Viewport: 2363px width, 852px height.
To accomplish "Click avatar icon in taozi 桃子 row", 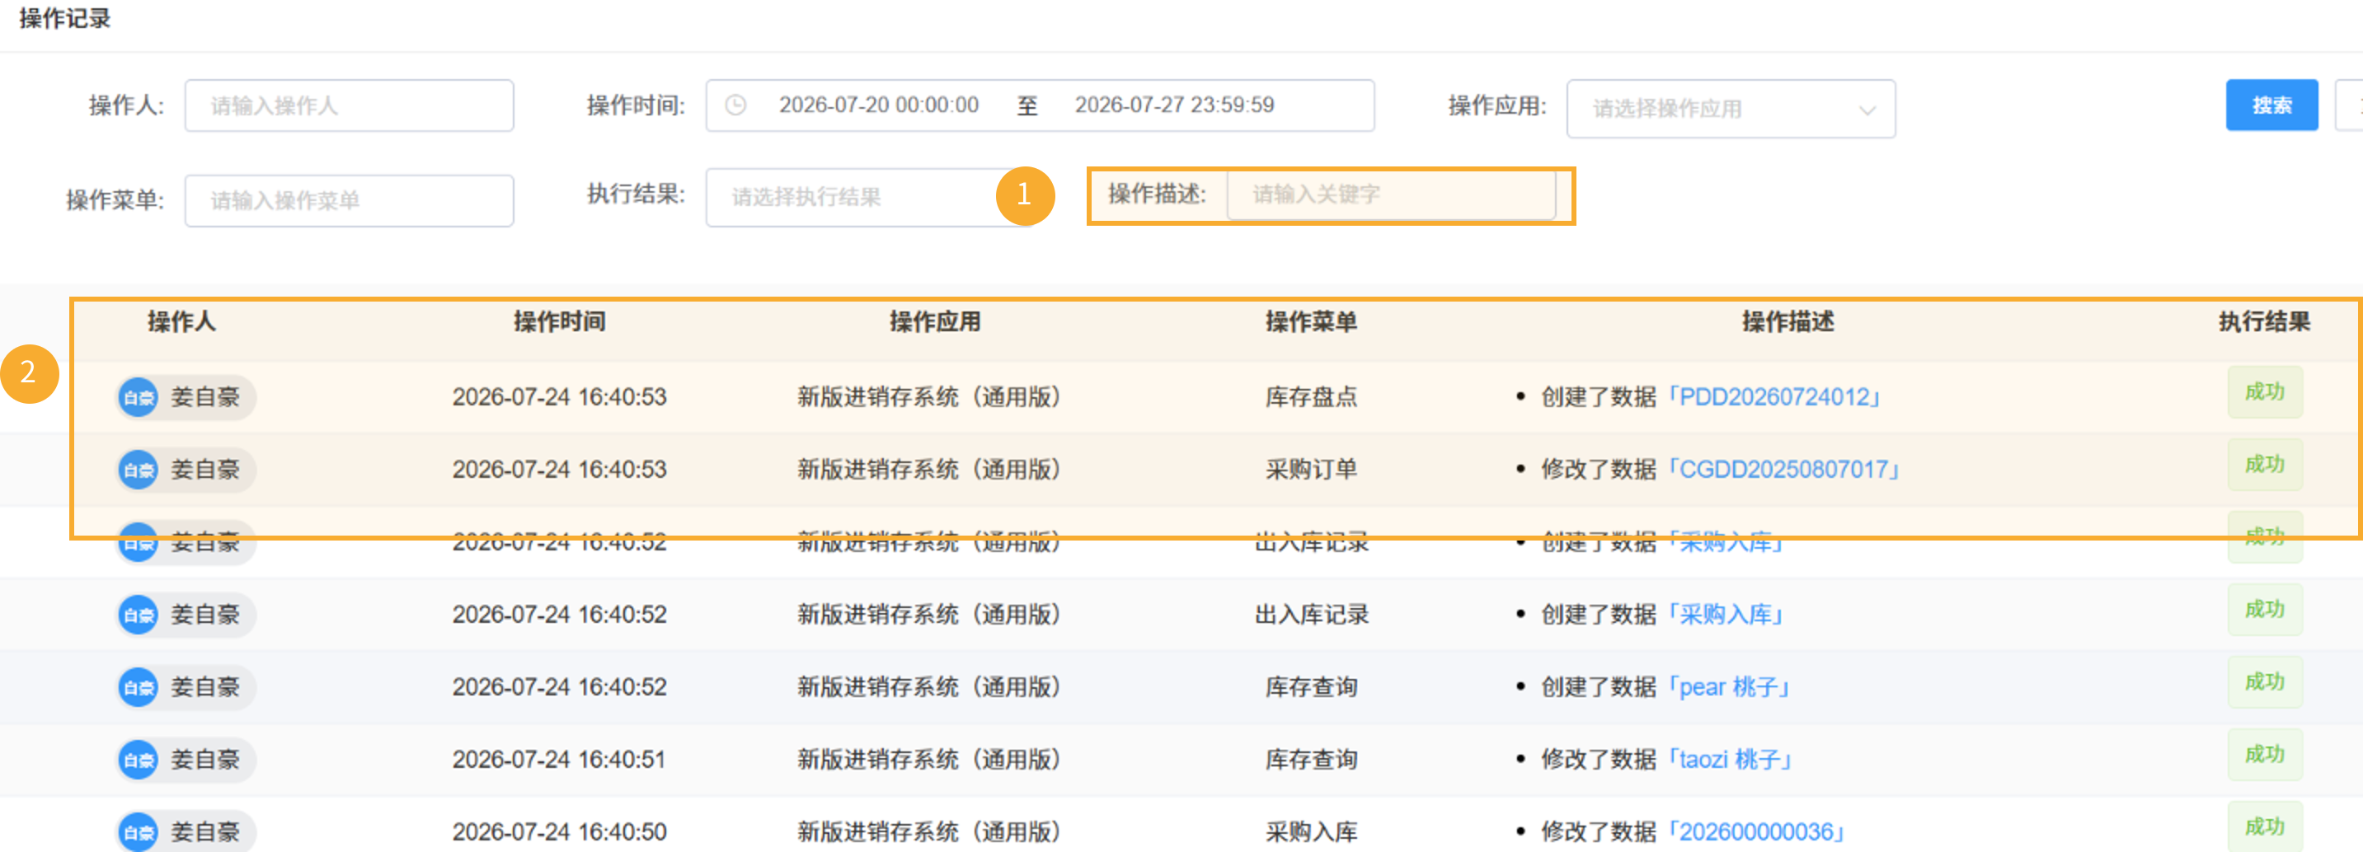I will tap(139, 760).
